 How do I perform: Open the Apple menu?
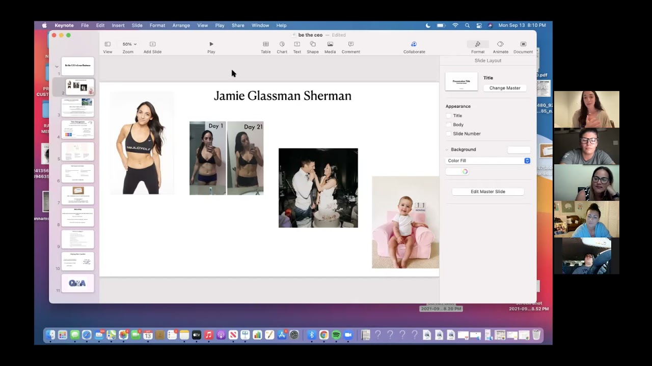click(44, 25)
